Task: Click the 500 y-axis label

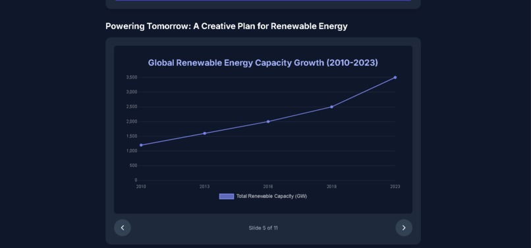Action: pos(134,166)
